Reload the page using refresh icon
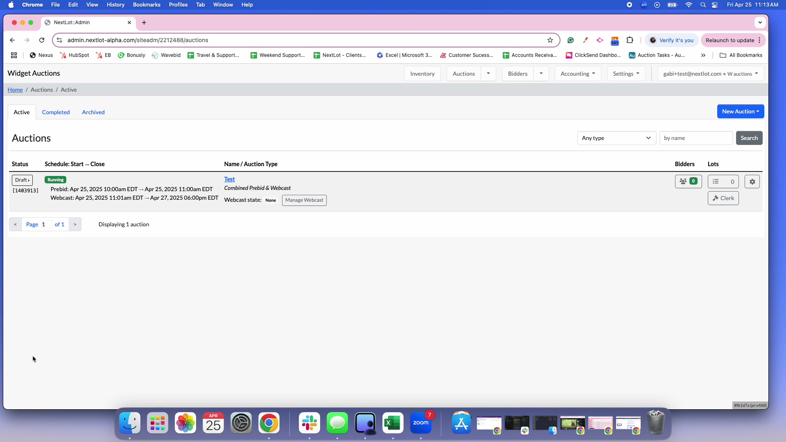786x442 pixels. coord(42,40)
